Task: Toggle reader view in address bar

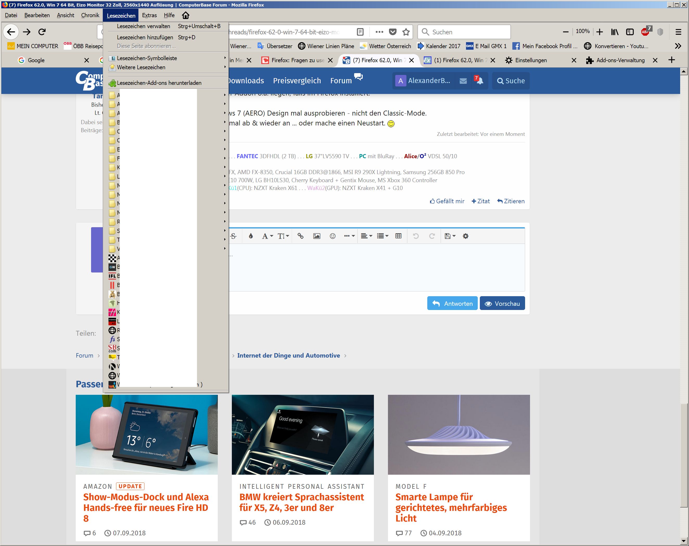Action: click(360, 32)
